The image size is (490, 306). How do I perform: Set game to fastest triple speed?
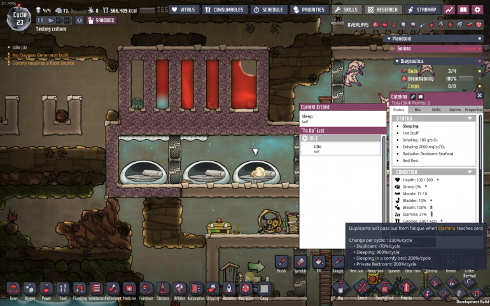pos(68,20)
